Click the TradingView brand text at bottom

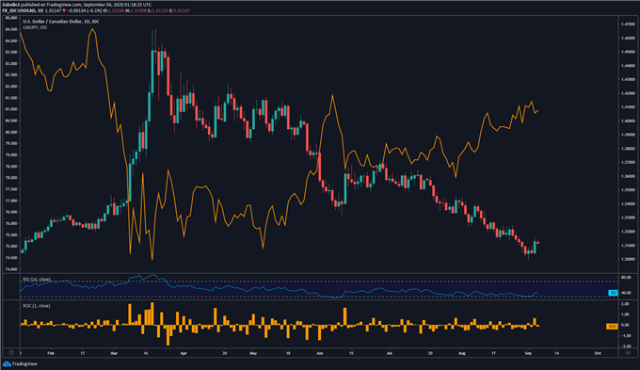(24, 363)
